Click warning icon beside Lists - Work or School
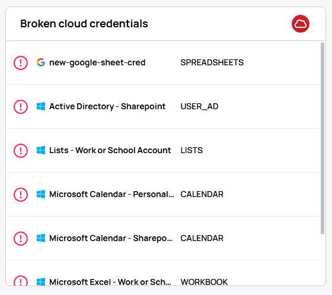 (x=21, y=151)
